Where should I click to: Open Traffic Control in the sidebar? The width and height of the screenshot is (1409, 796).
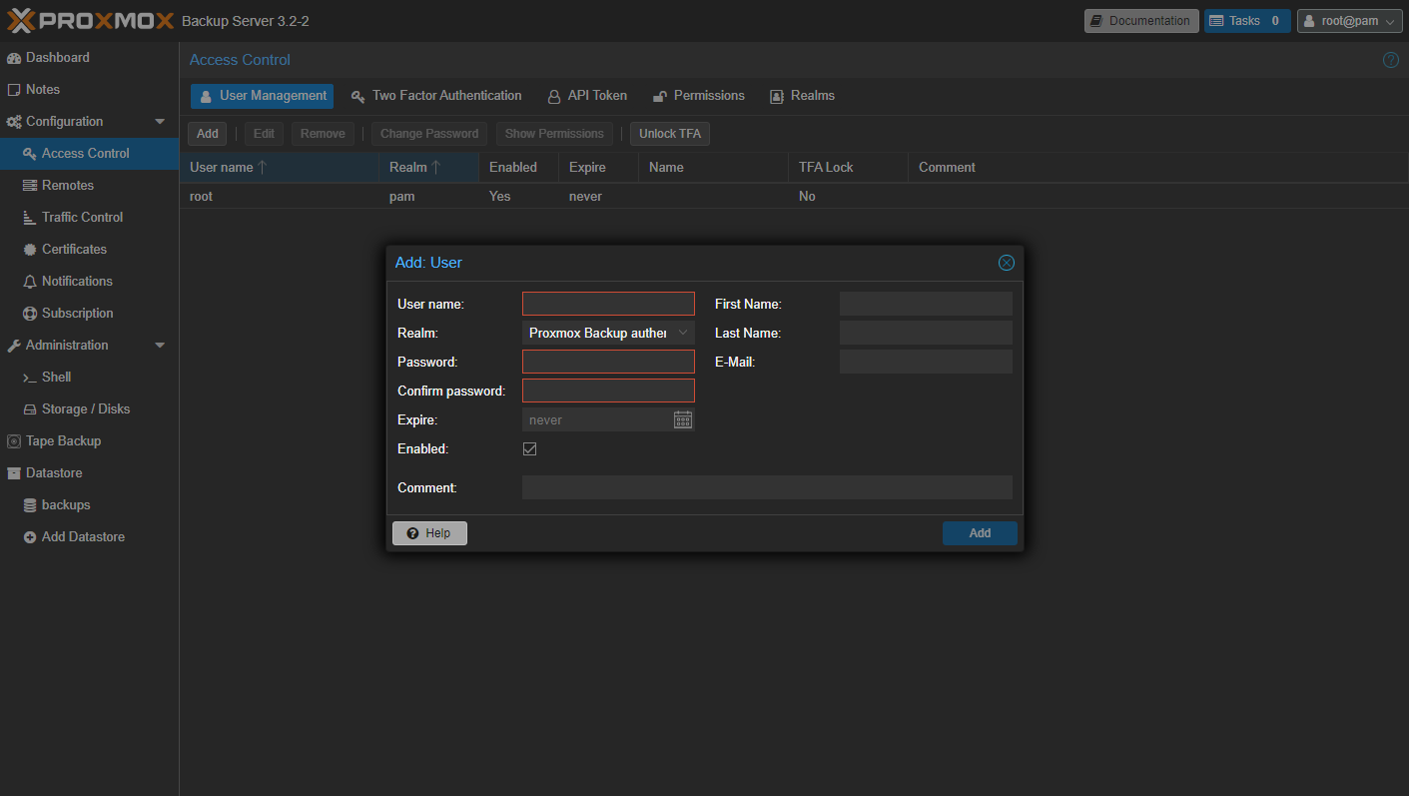tap(89, 218)
